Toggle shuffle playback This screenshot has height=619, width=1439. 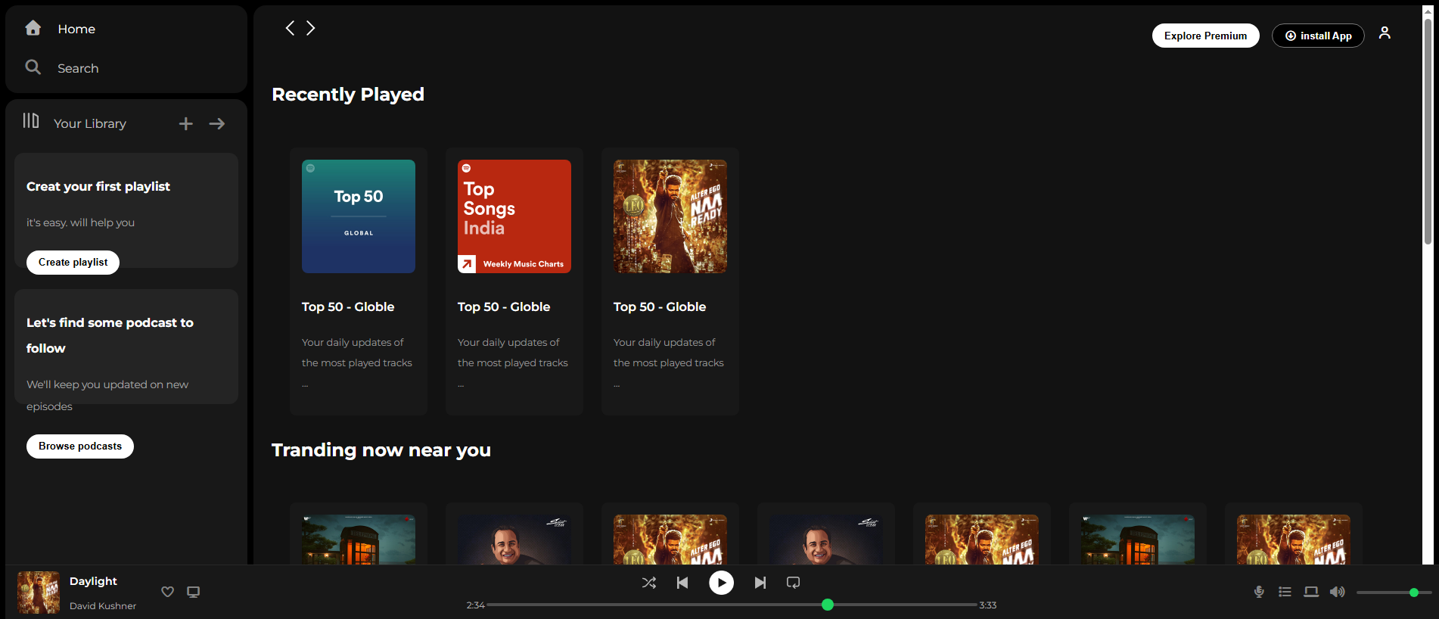click(x=649, y=583)
